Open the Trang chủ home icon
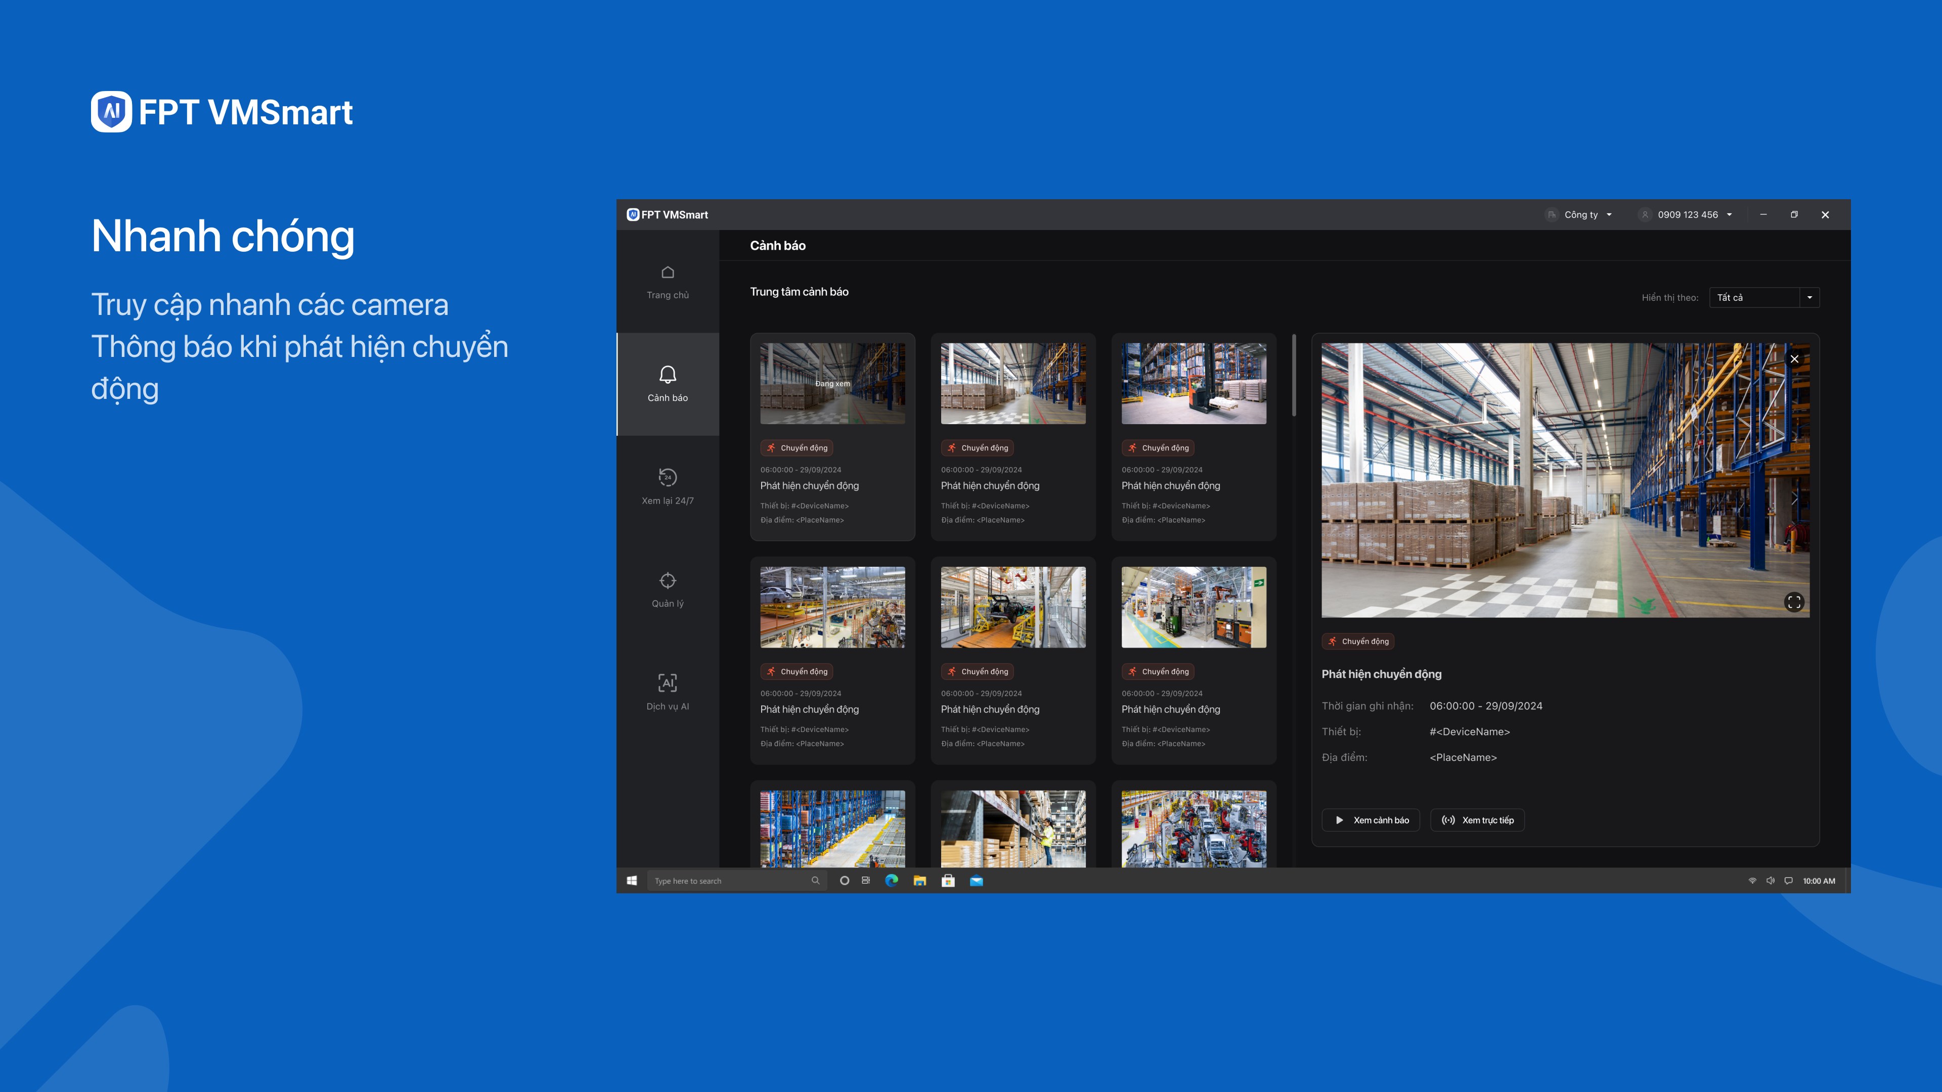This screenshot has height=1092, width=1942. coord(667,273)
